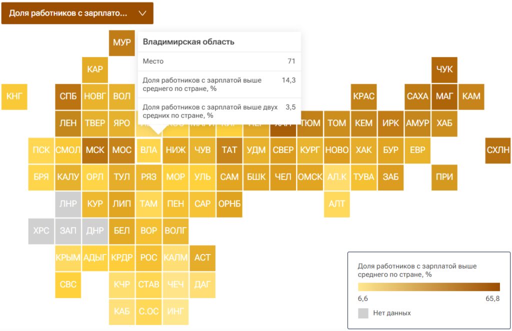Viewport: 512px width, 331px height.
Task: Select the gray ЛНР tile
Action: tap(68, 204)
